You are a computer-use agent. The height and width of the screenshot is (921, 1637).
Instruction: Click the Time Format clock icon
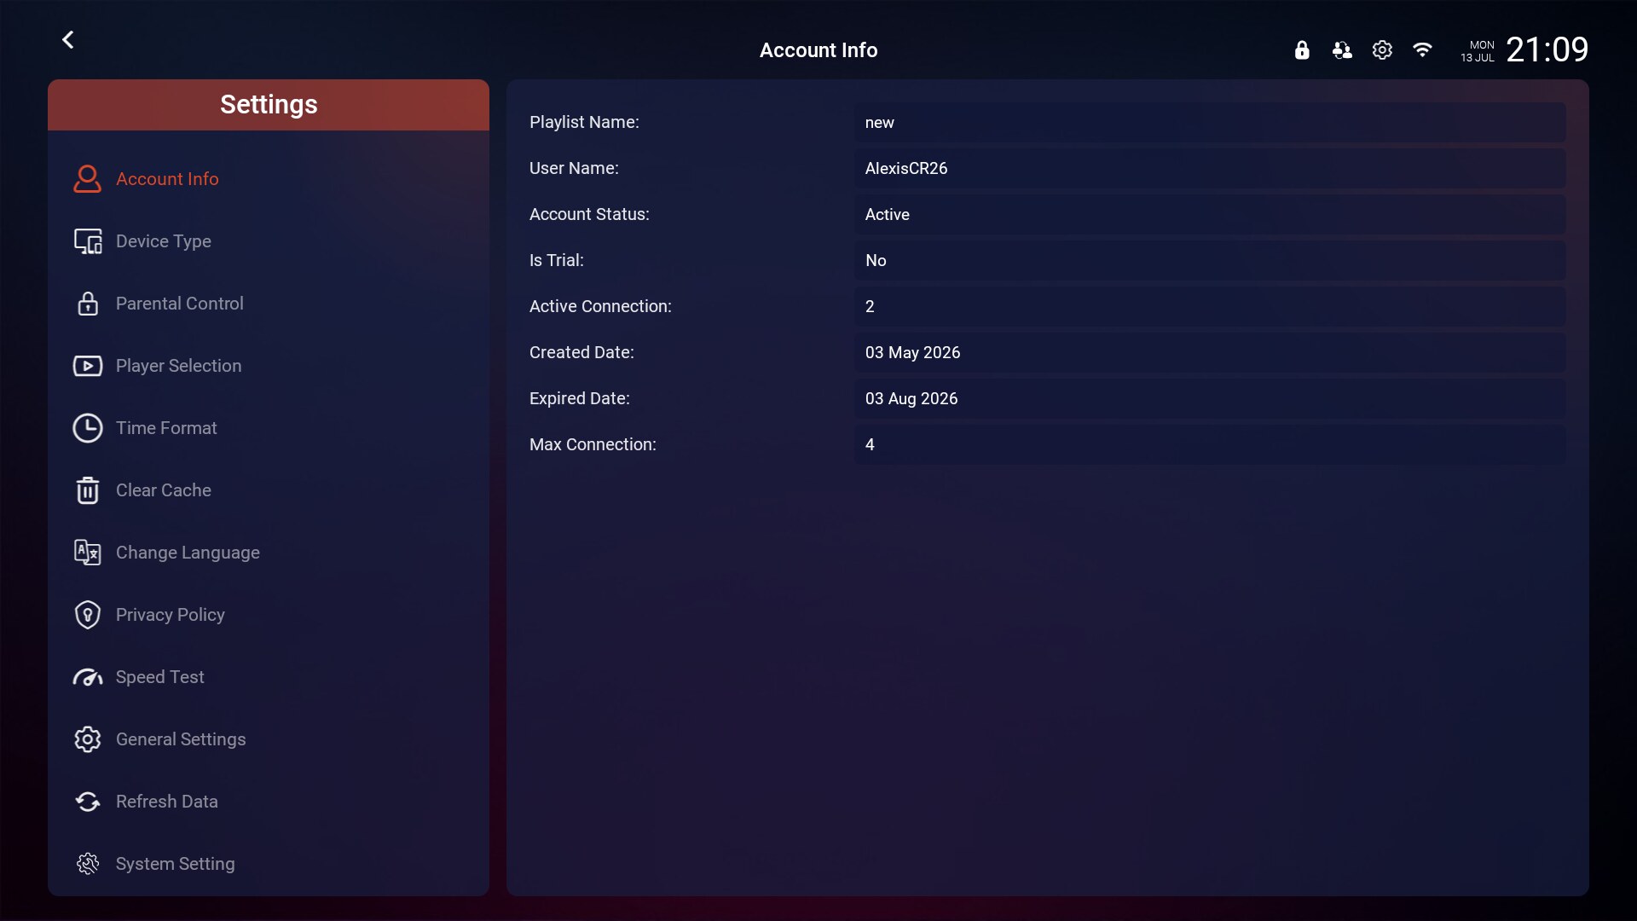coord(87,428)
